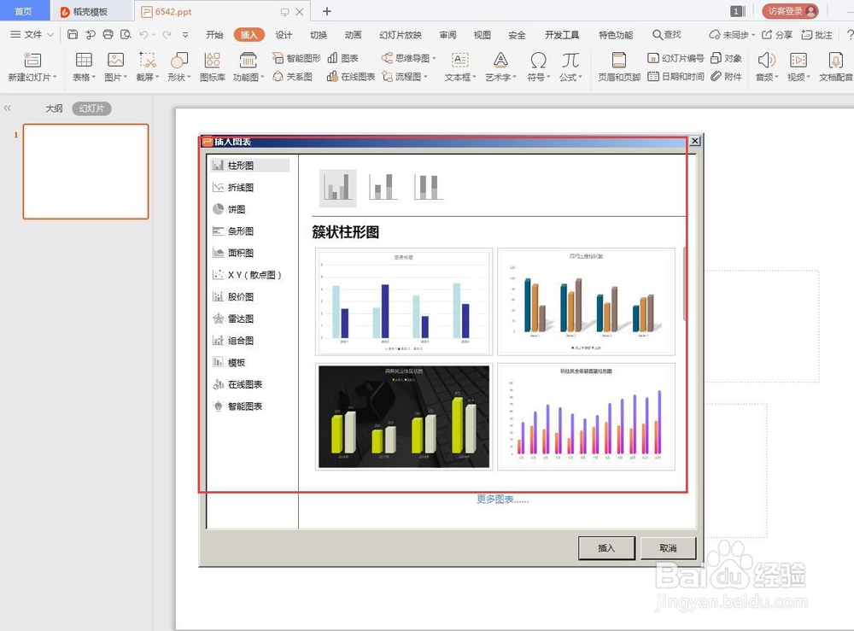This screenshot has width=854, height=631.
Task: Click the Picture insert icon
Action: [115, 60]
